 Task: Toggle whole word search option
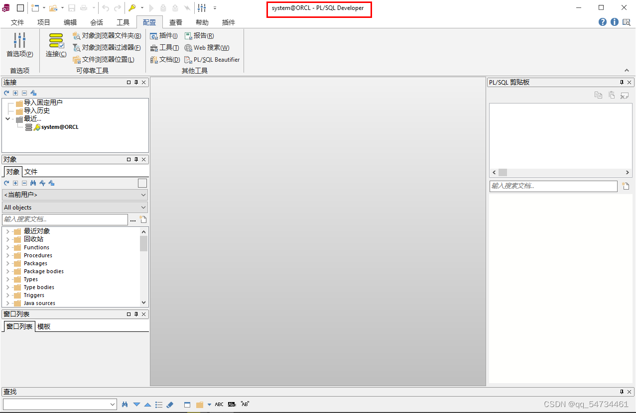[232, 405]
